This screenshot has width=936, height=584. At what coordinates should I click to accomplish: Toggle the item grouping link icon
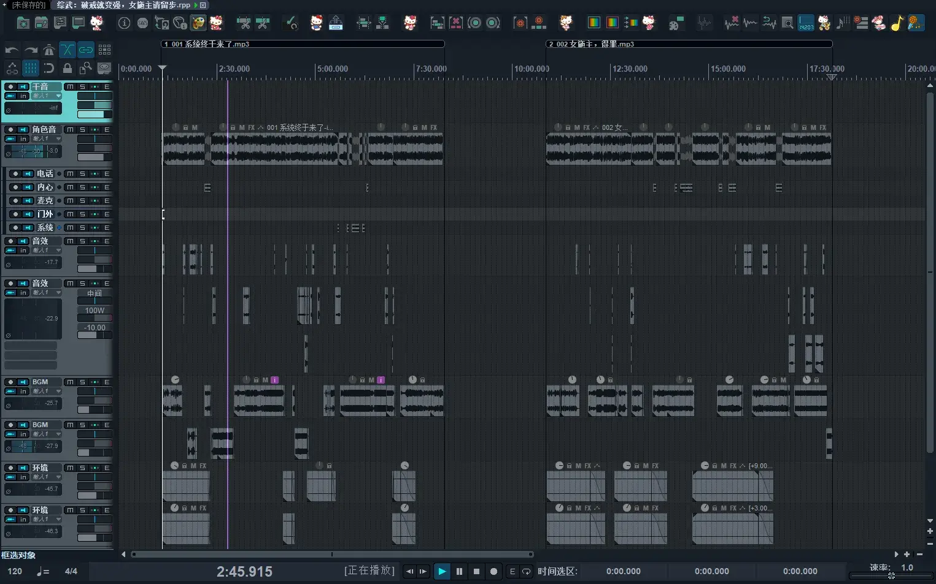(86, 50)
